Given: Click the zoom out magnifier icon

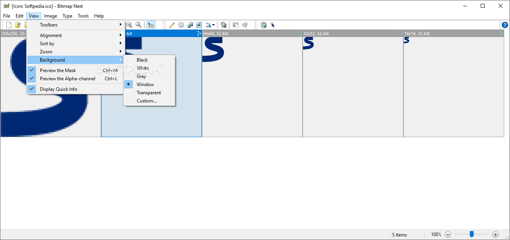Looking at the screenshot, I should 129,25.
